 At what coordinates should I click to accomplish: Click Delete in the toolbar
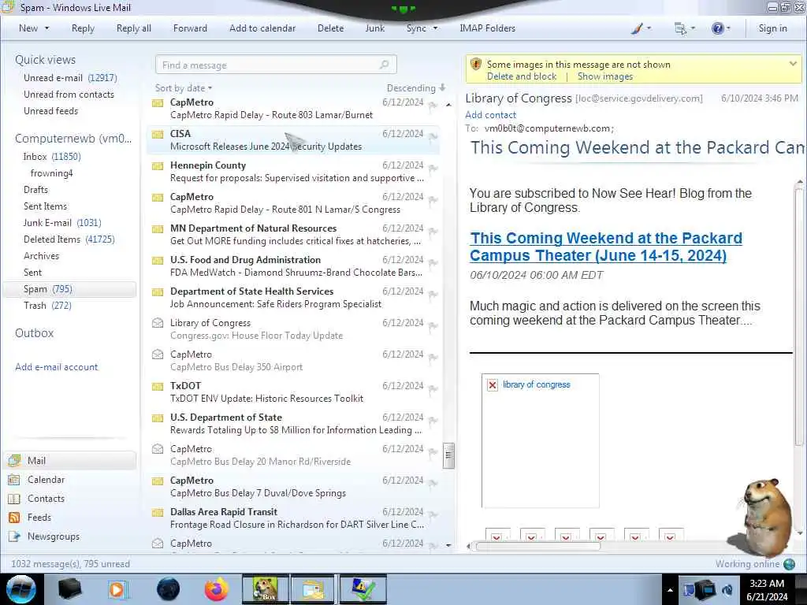(330, 28)
